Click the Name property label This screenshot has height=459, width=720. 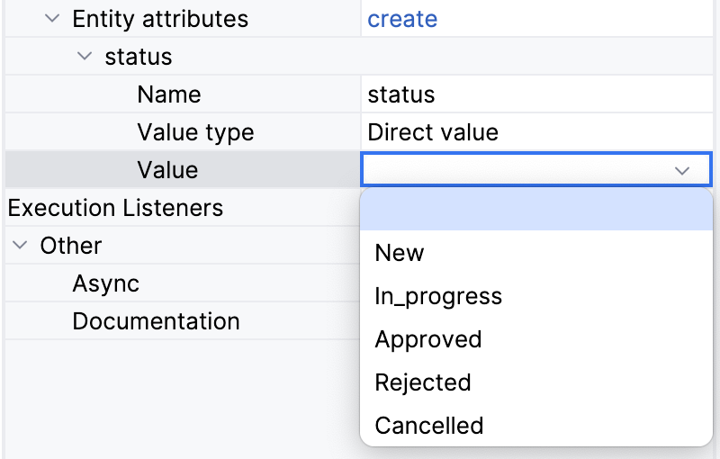pos(168,94)
